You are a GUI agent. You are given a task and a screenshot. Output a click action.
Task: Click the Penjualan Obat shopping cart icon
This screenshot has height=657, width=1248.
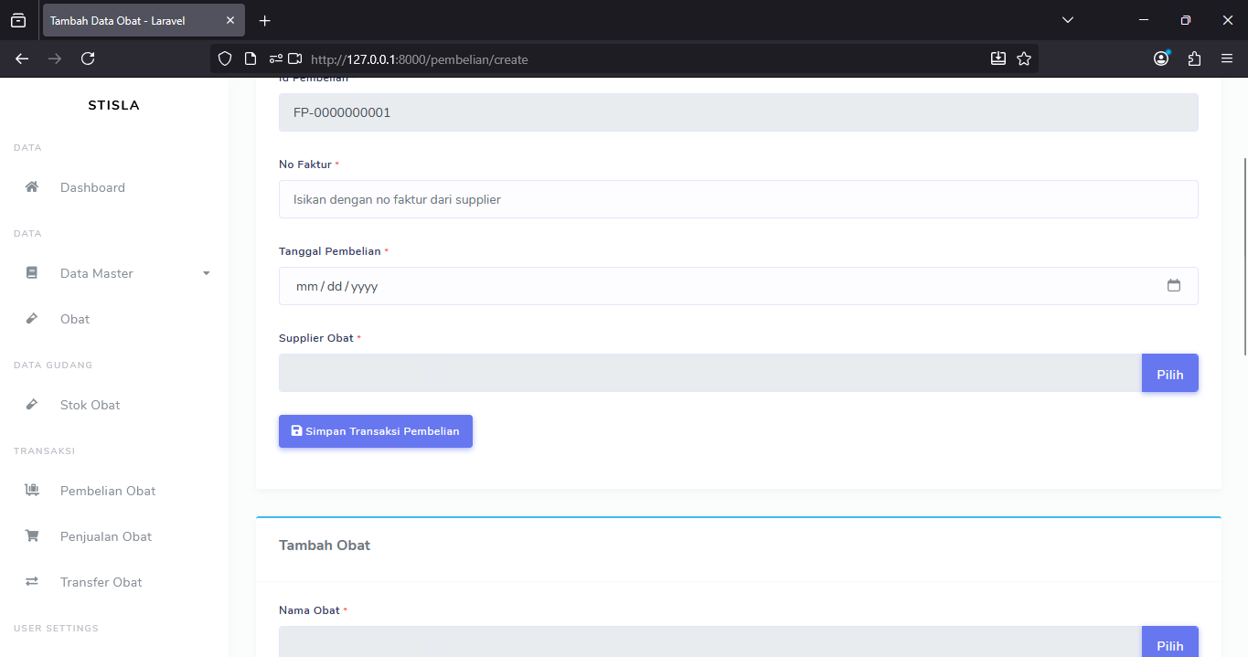pyautogui.click(x=32, y=536)
